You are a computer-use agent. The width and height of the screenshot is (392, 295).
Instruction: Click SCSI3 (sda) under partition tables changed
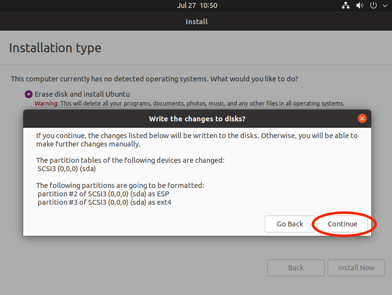(x=67, y=168)
